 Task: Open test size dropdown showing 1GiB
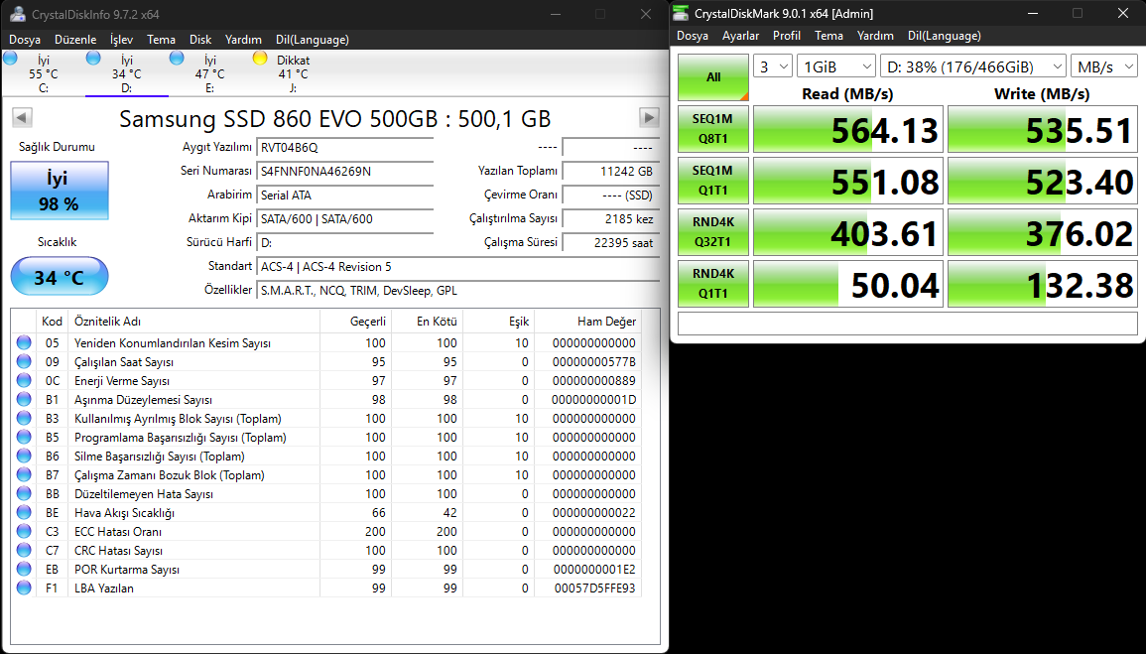coord(836,66)
